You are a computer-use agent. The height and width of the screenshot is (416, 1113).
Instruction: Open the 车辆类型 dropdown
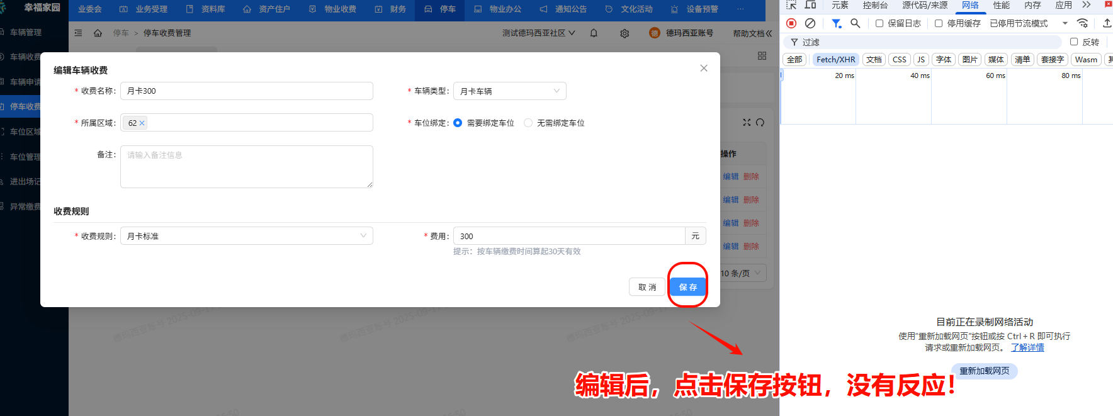510,91
